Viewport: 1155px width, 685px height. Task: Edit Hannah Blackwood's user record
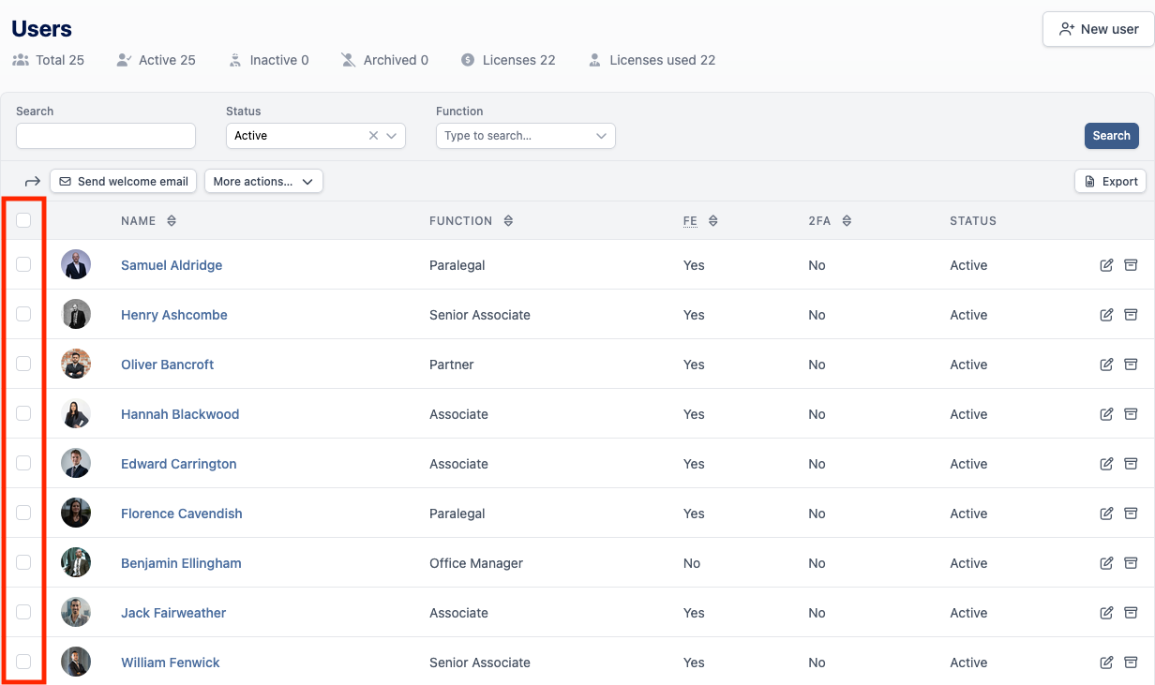[x=1106, y=414]
